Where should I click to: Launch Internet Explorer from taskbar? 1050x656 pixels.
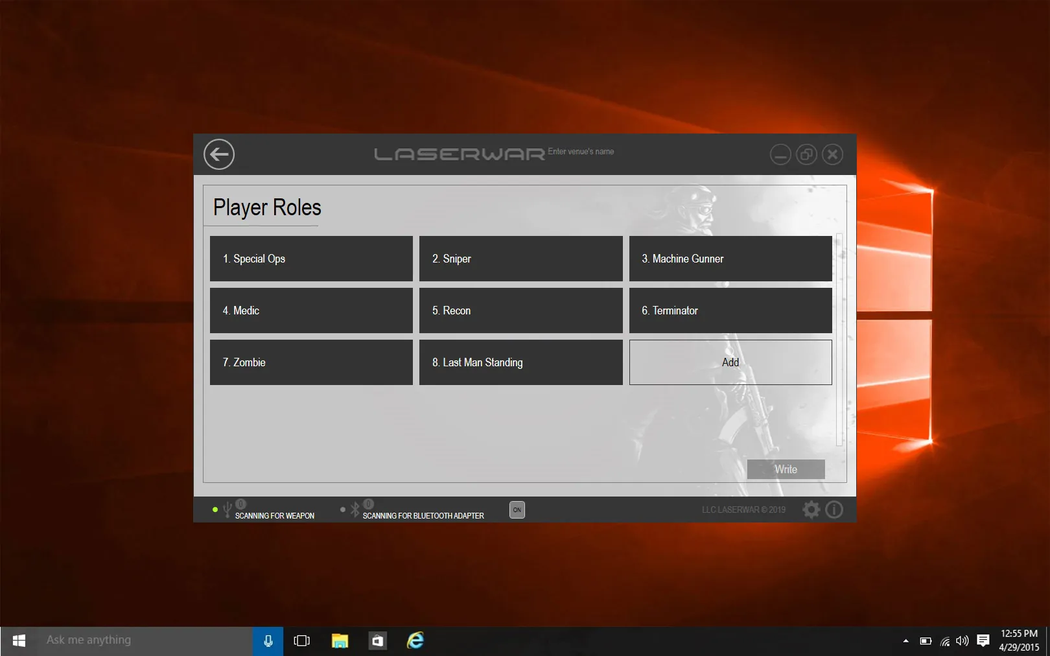point(415,640)
